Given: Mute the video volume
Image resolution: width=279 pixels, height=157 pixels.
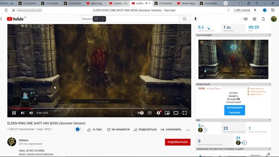Looking at the screenshot, I should click(x=31, y=113).
